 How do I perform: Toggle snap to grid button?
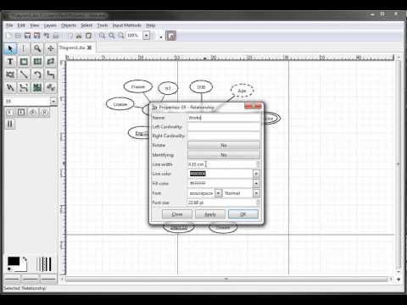(x=161, y=36)
